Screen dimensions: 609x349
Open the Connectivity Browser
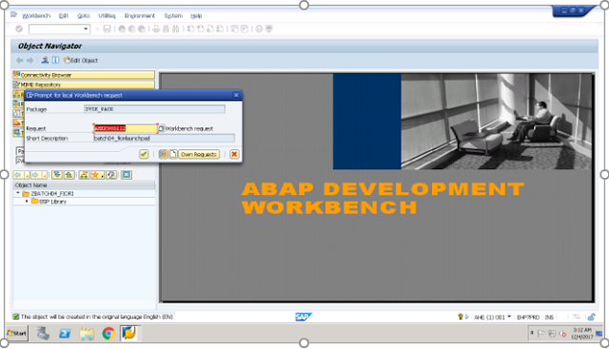click(x=84, y=75)
